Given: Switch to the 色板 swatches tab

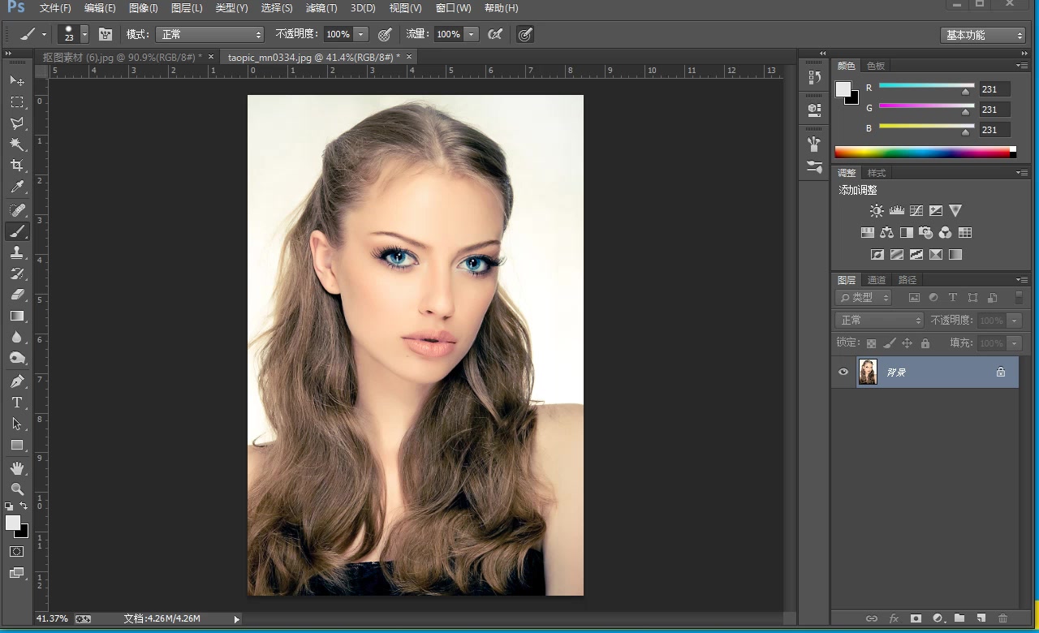Looking at the screenshot, I should (x=876, y=66).
